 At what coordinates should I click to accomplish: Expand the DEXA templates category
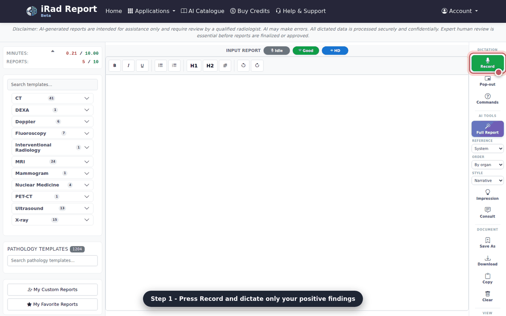pos(52,110)
